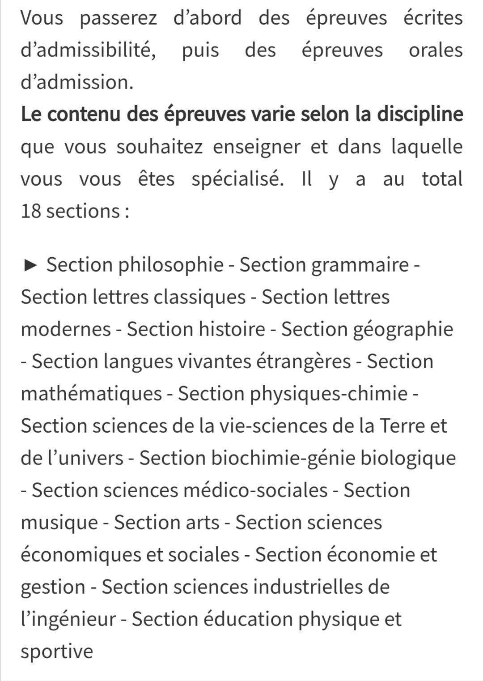
Task: Click "Section géographie" in the list
Action: (x=367, y=329)
